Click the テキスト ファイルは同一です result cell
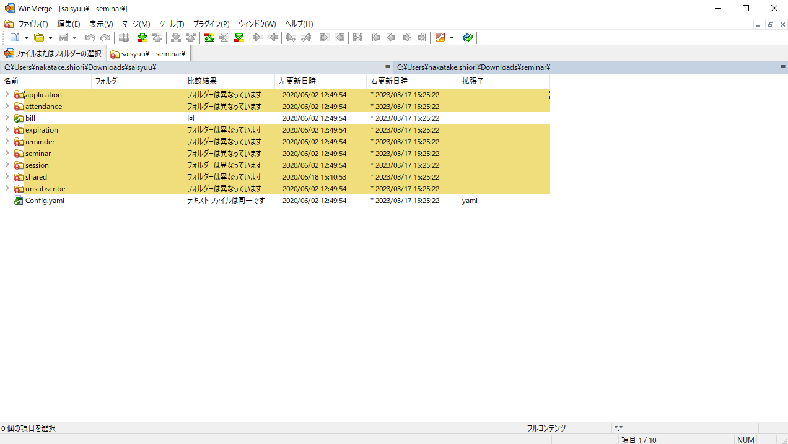 coord(226,201)
